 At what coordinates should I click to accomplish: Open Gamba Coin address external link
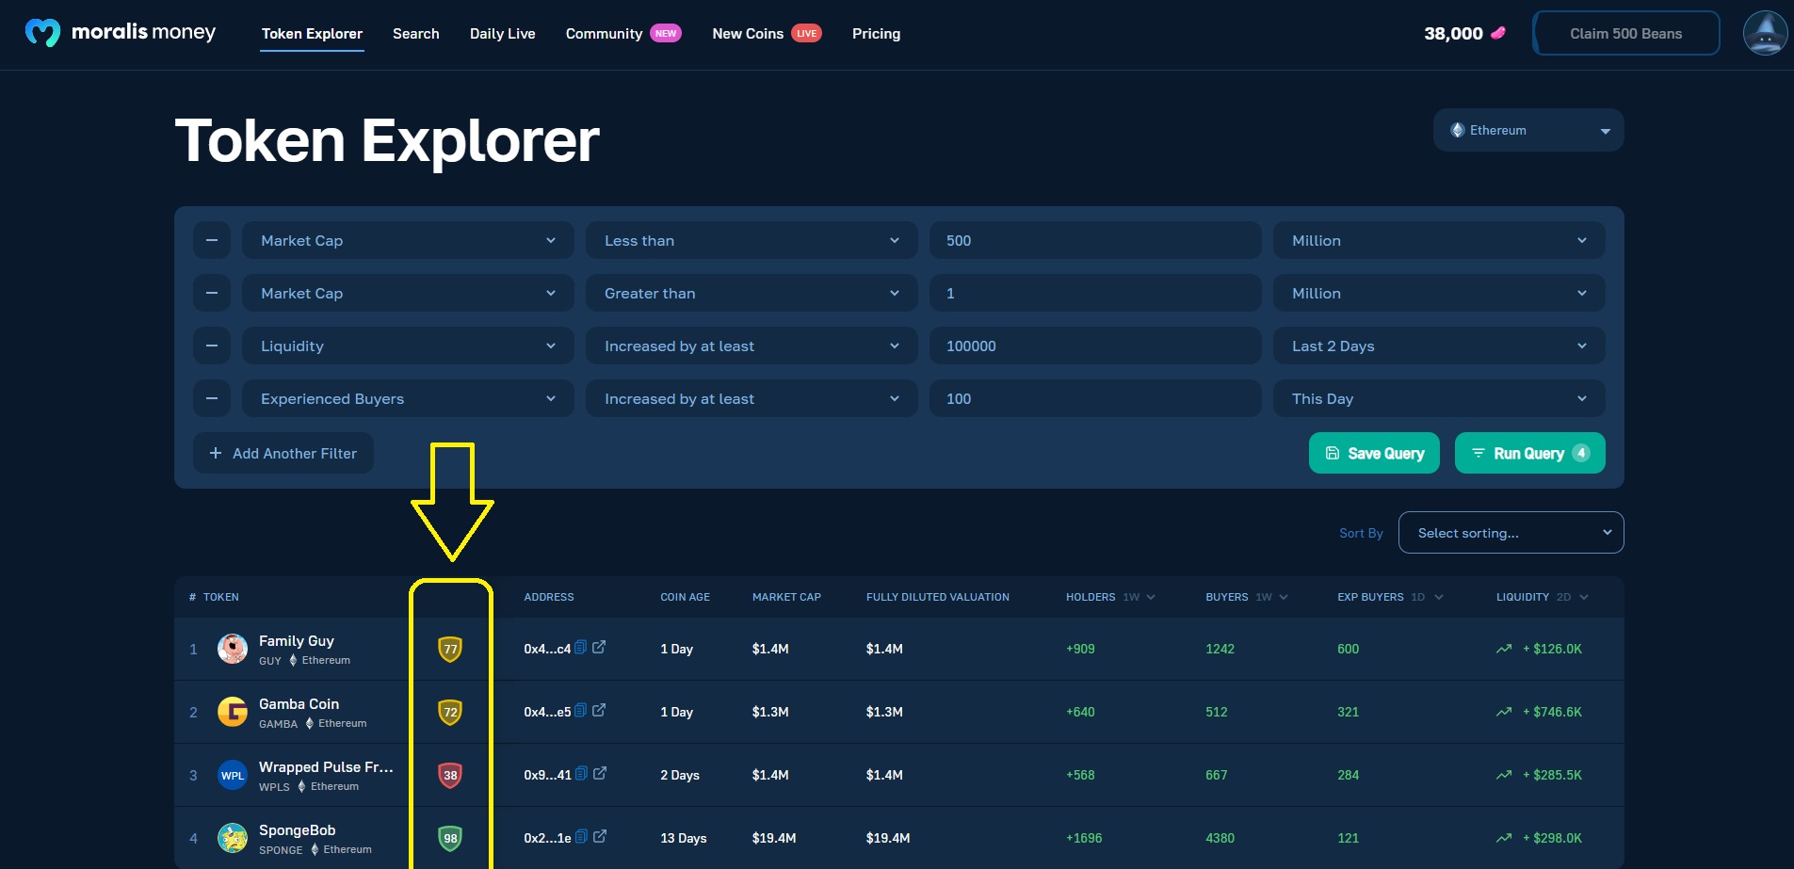(x=599, y=710)
